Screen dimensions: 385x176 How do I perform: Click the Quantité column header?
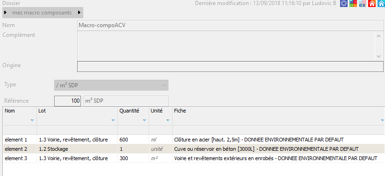[x=133, y=116]
